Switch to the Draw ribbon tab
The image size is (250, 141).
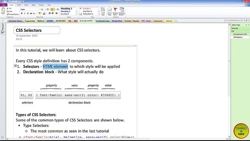[34, 5]
